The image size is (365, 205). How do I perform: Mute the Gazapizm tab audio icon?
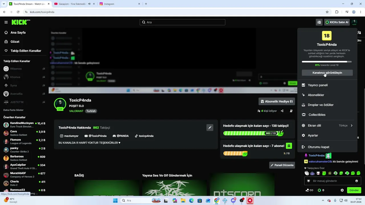click(90, 4)
